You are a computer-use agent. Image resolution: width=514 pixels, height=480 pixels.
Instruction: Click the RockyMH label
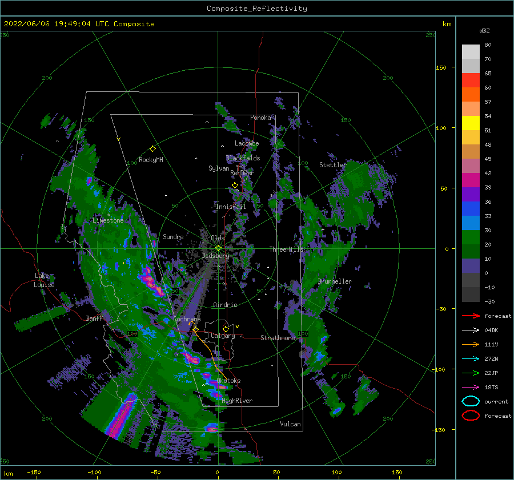151,160
